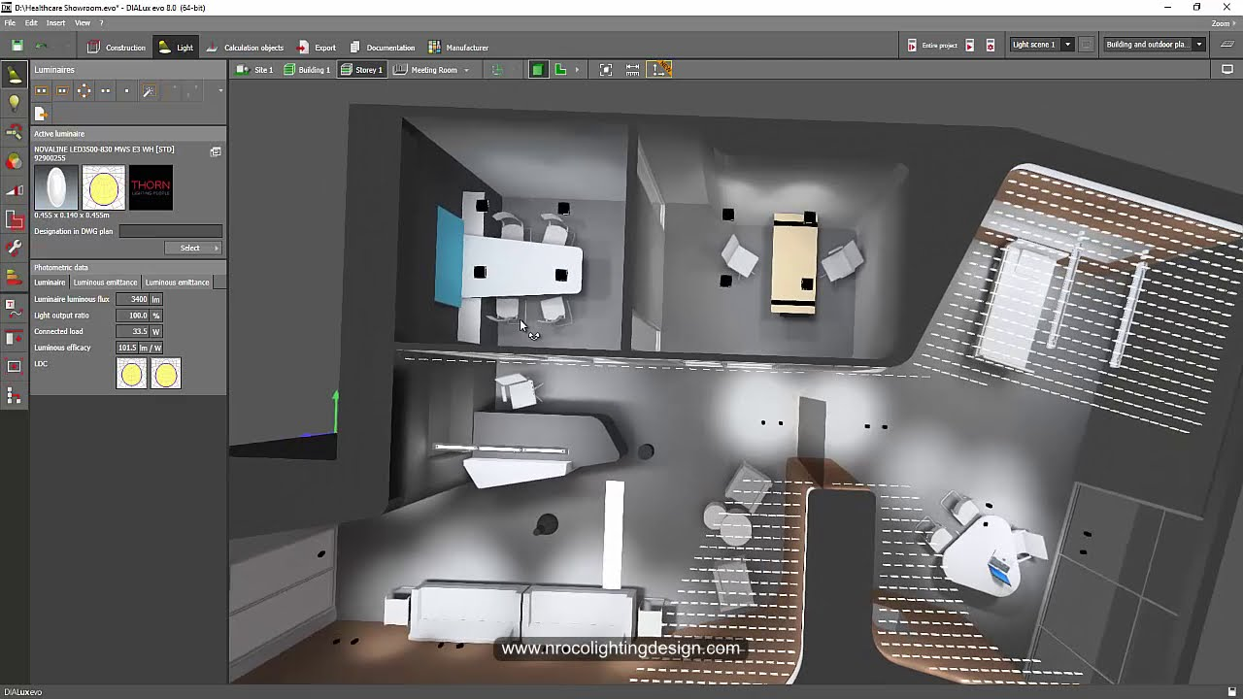The height and width of the screenshot is (699, 1243).
Task: Click import luminaire file icon
Action: 41,114
